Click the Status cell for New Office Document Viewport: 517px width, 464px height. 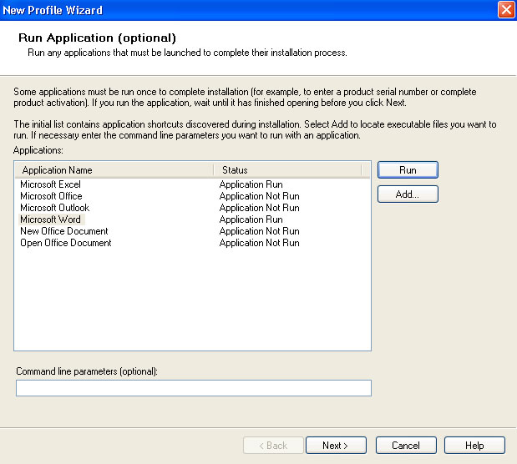[259, 231]
